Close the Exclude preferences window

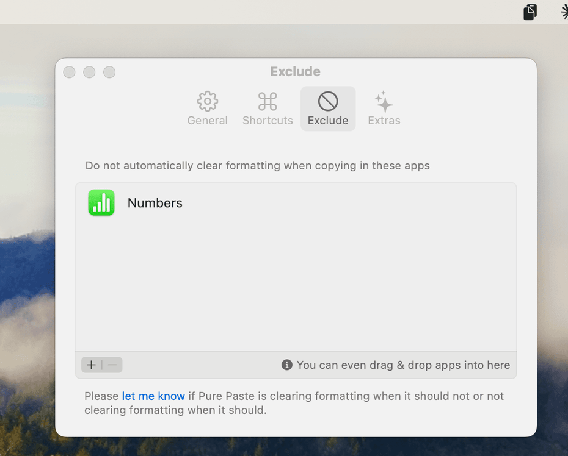(x=70, y=72)
